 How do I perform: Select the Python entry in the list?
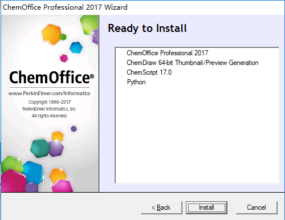[x=136, y=82]
